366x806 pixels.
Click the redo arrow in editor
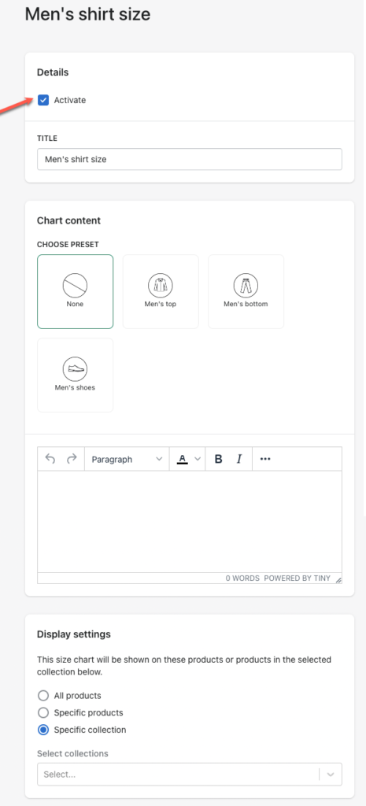click(72, 459)
